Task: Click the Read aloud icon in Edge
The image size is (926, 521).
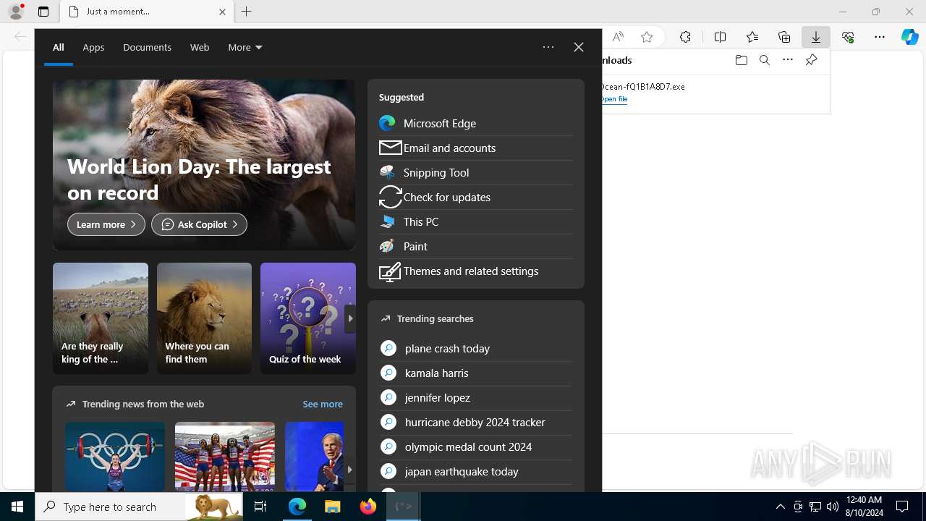Action: [x=618, y=37]
